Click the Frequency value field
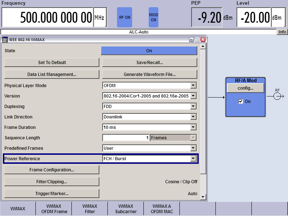Image resolution: width=288 pixels, height=216 pixels. pyautogui.click(x=48, y=17)
